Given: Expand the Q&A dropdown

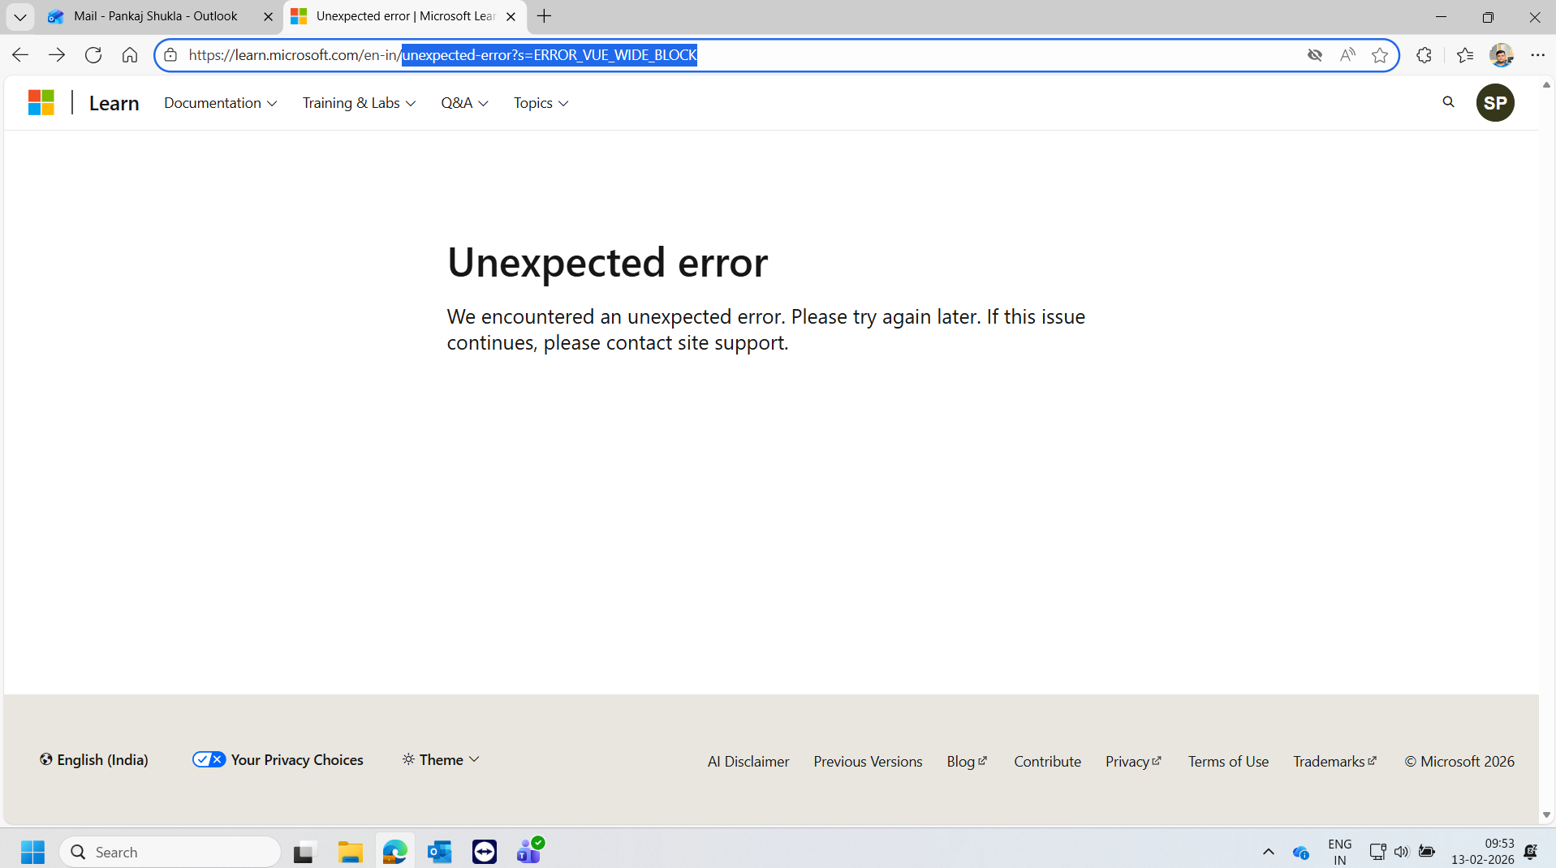Looking at the screenshot, I should 465,103.
